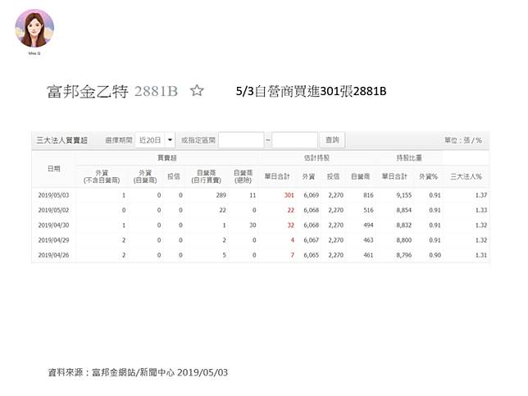The image size is (528, 396).
Task: Click the 日期 column header
Action: 54,169
